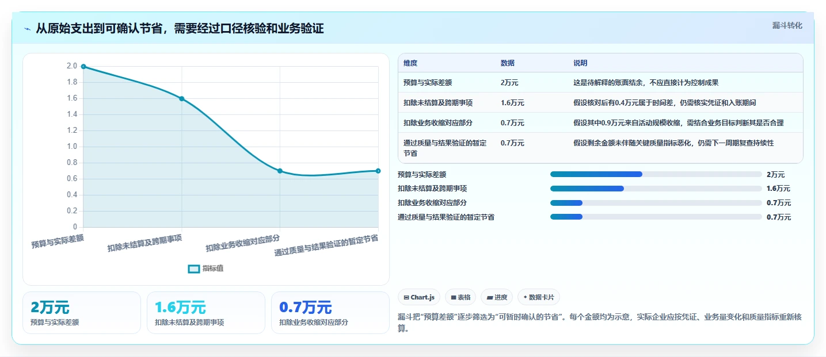The image size is (826, 357).
Task: Click the 指标值 legend text
Action: pyautogui.click(x=213, y=268)
